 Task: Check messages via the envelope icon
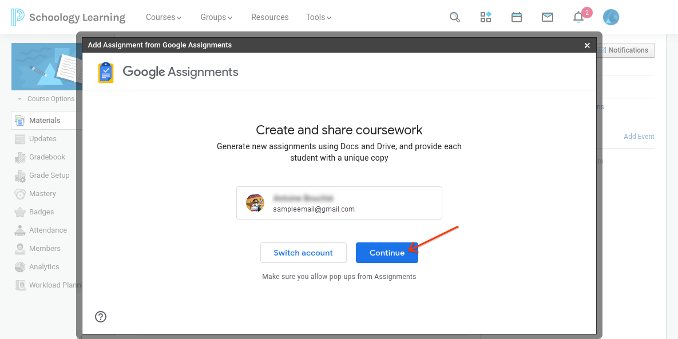coord(548,17)
